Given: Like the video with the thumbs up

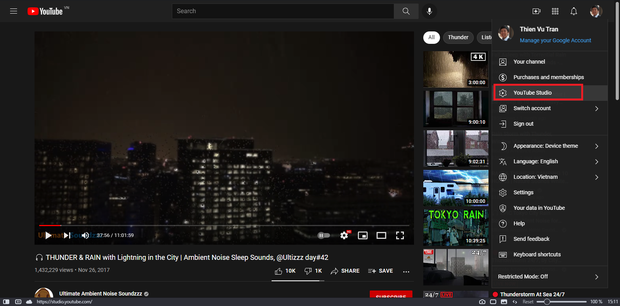Looking at the screenshot, I should point(285,271).
